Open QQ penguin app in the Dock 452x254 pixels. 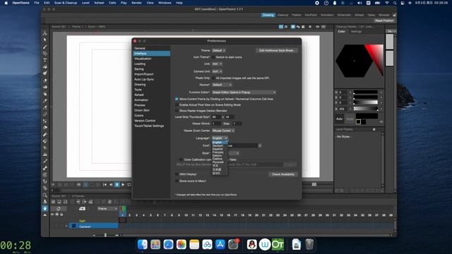[x=251, y=245]
